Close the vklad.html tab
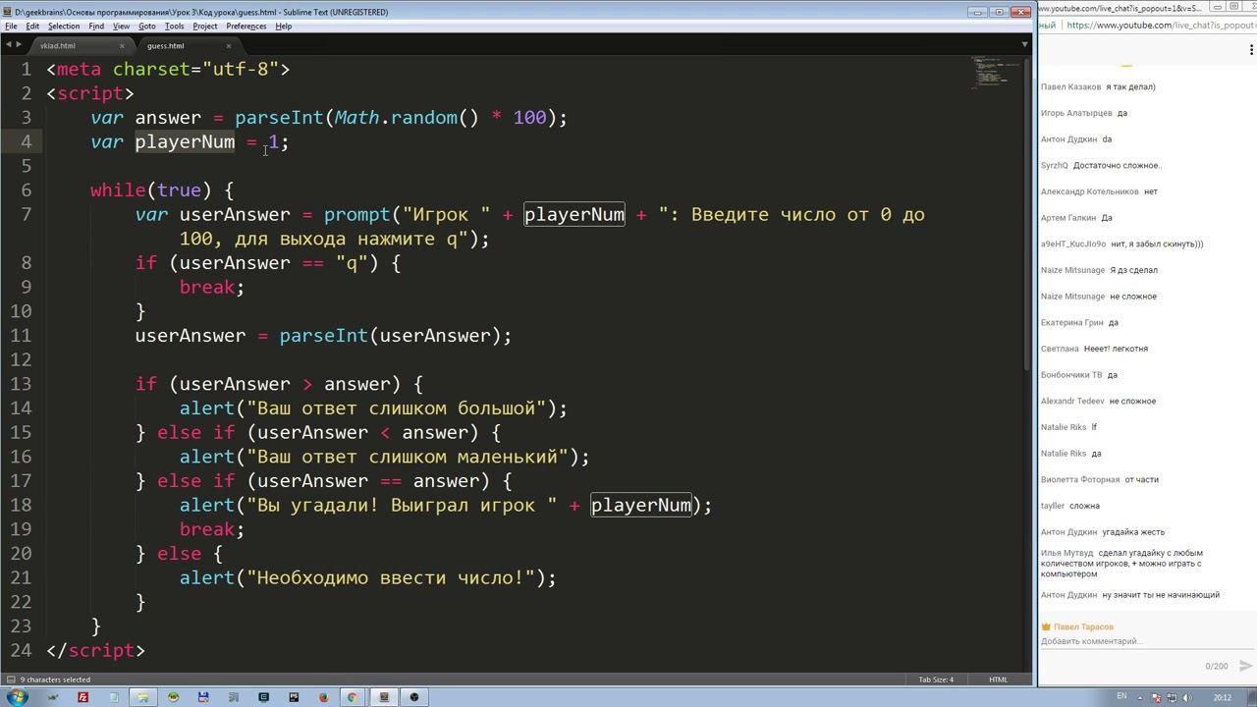 point(122,46)
